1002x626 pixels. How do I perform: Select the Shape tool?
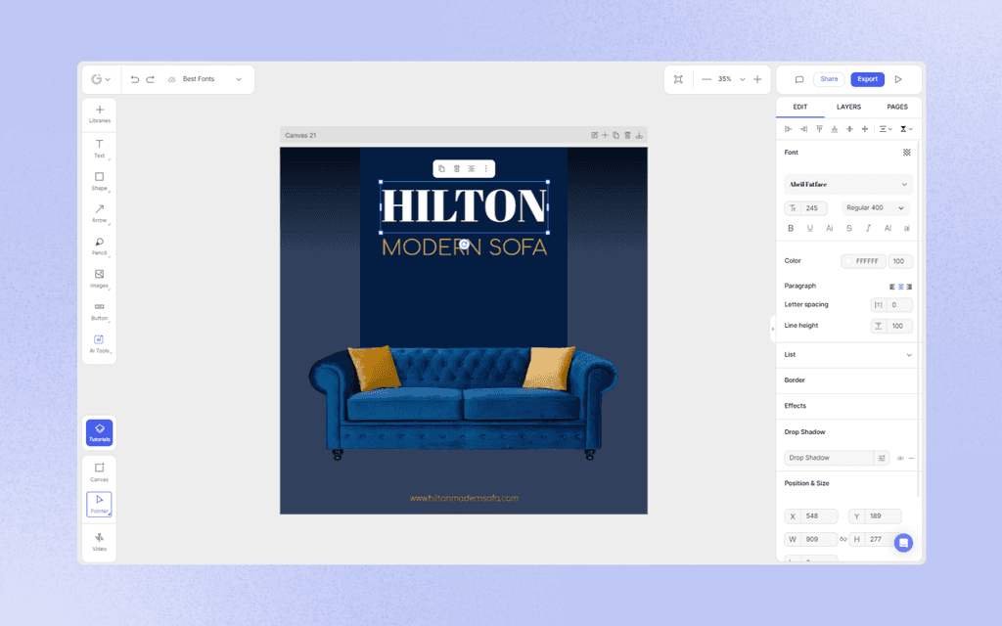click(x=99, y=179)
